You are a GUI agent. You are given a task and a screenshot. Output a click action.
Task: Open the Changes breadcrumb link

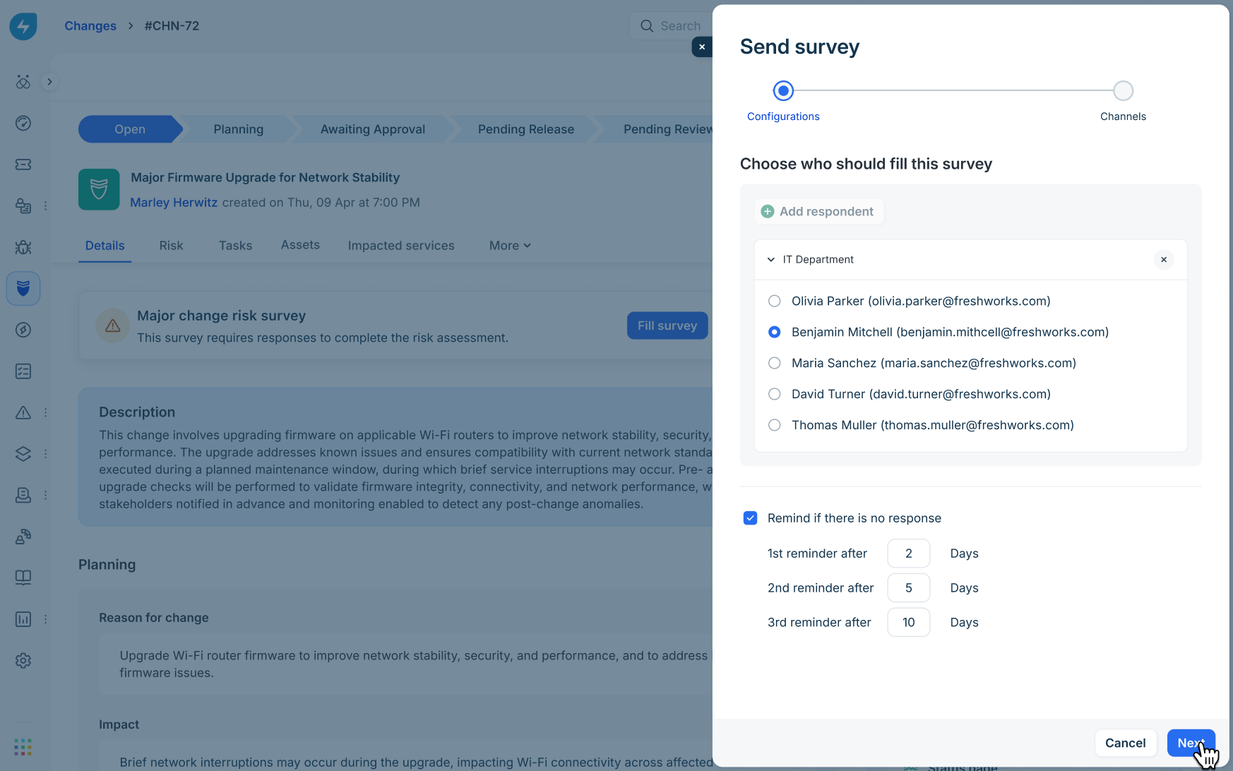click(90, 26)
